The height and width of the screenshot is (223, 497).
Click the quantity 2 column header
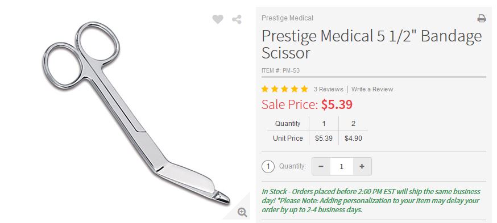coord(353,123)
